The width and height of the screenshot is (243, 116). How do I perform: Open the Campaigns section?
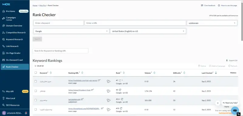click(x=11, y=18)
